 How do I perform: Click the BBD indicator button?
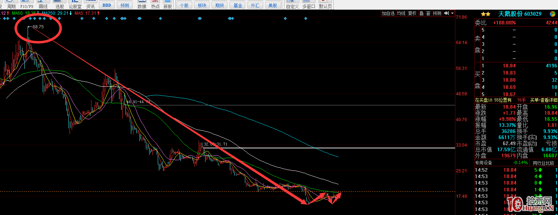click(107, 5)
